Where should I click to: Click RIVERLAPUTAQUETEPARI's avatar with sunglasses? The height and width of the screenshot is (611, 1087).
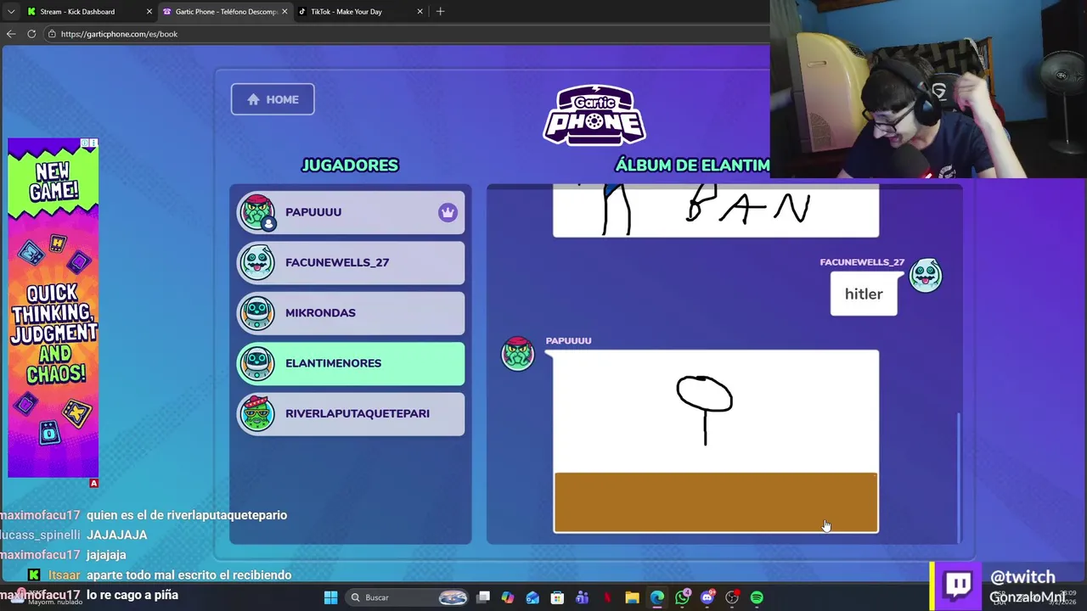(257, 413)
